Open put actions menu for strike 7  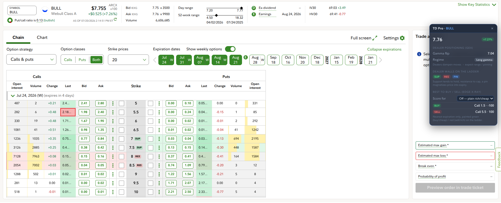pyautogui.click(x=159, y=139)
